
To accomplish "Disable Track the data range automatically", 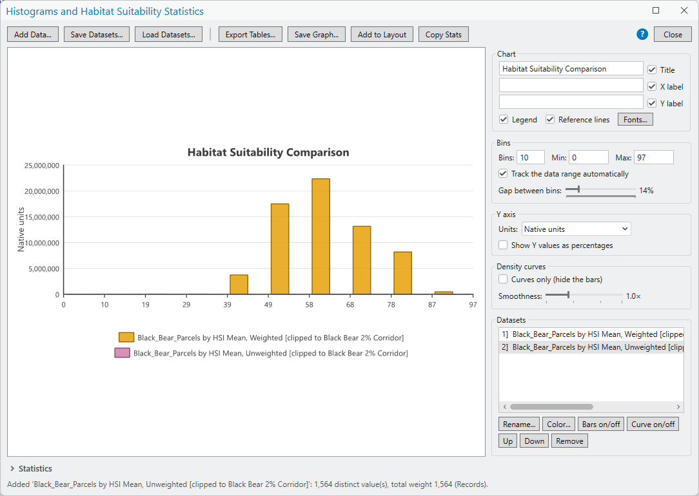I will 503,173.
